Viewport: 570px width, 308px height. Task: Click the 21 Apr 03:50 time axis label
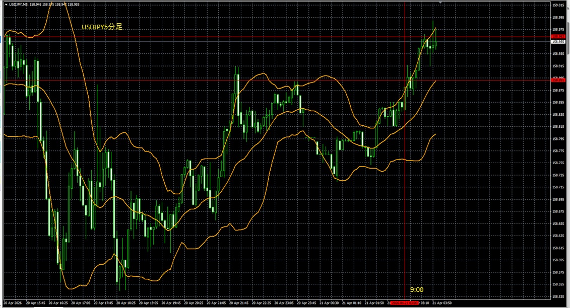click(x=441, y=303)
